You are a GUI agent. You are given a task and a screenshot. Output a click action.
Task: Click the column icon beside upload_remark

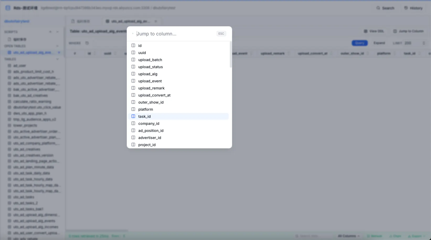tap(133, 88)
